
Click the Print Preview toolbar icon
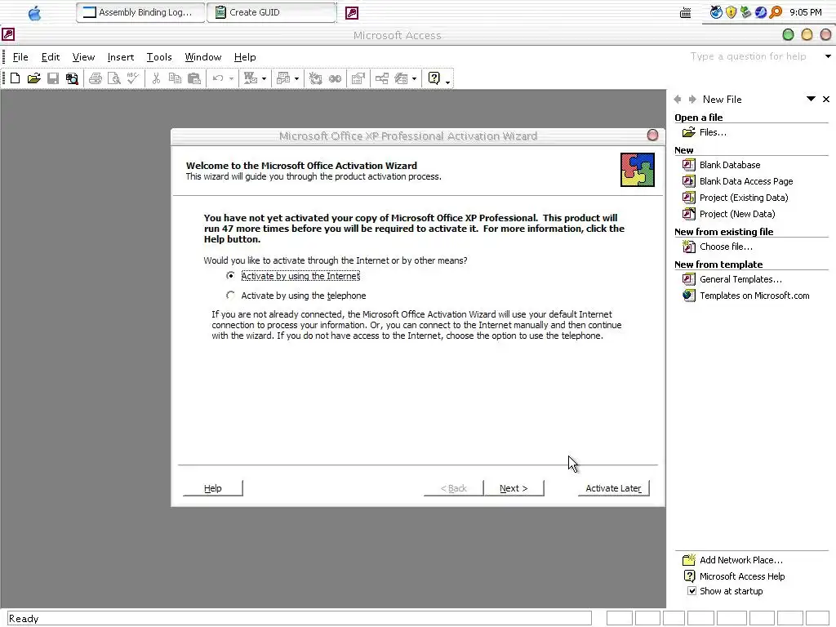point(114,79)
